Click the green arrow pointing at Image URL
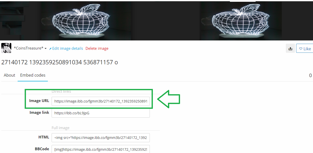The image size is (313, 153). [x=168, y=99]
